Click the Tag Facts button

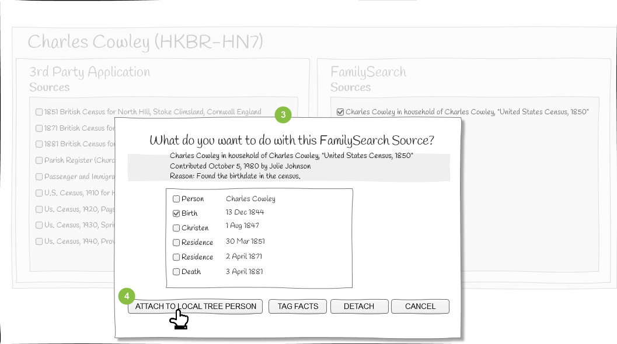(298, 306)
